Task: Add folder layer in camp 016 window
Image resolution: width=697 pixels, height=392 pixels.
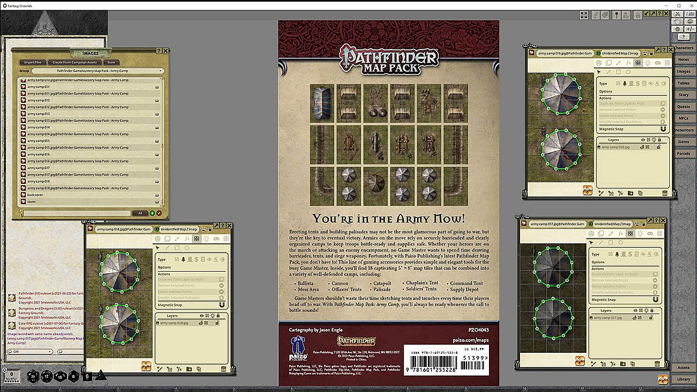Action: pyautogui.click(x=631, y=193)
